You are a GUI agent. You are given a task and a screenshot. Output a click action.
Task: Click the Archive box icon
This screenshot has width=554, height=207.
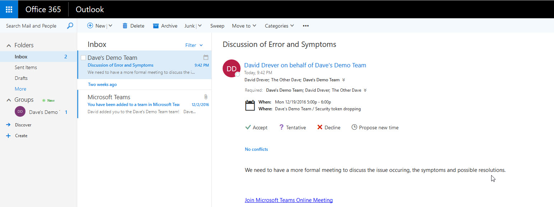click(x=156, y=26)
